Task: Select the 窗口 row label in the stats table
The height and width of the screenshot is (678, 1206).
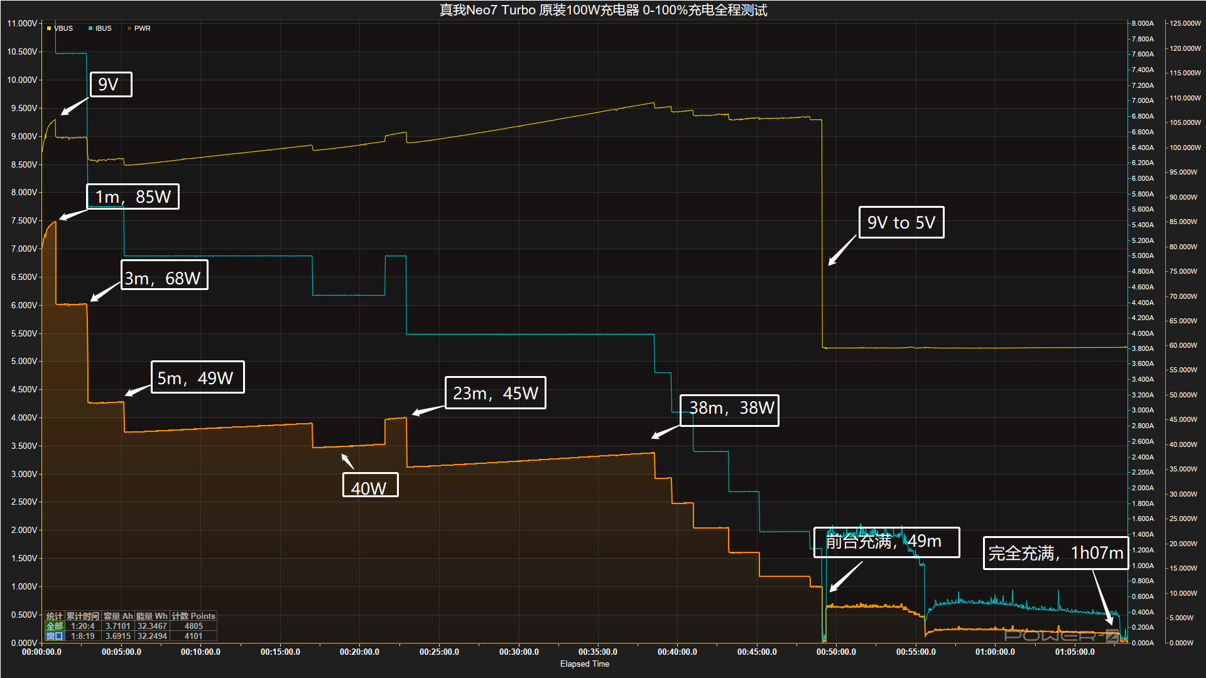Action: 55,636
